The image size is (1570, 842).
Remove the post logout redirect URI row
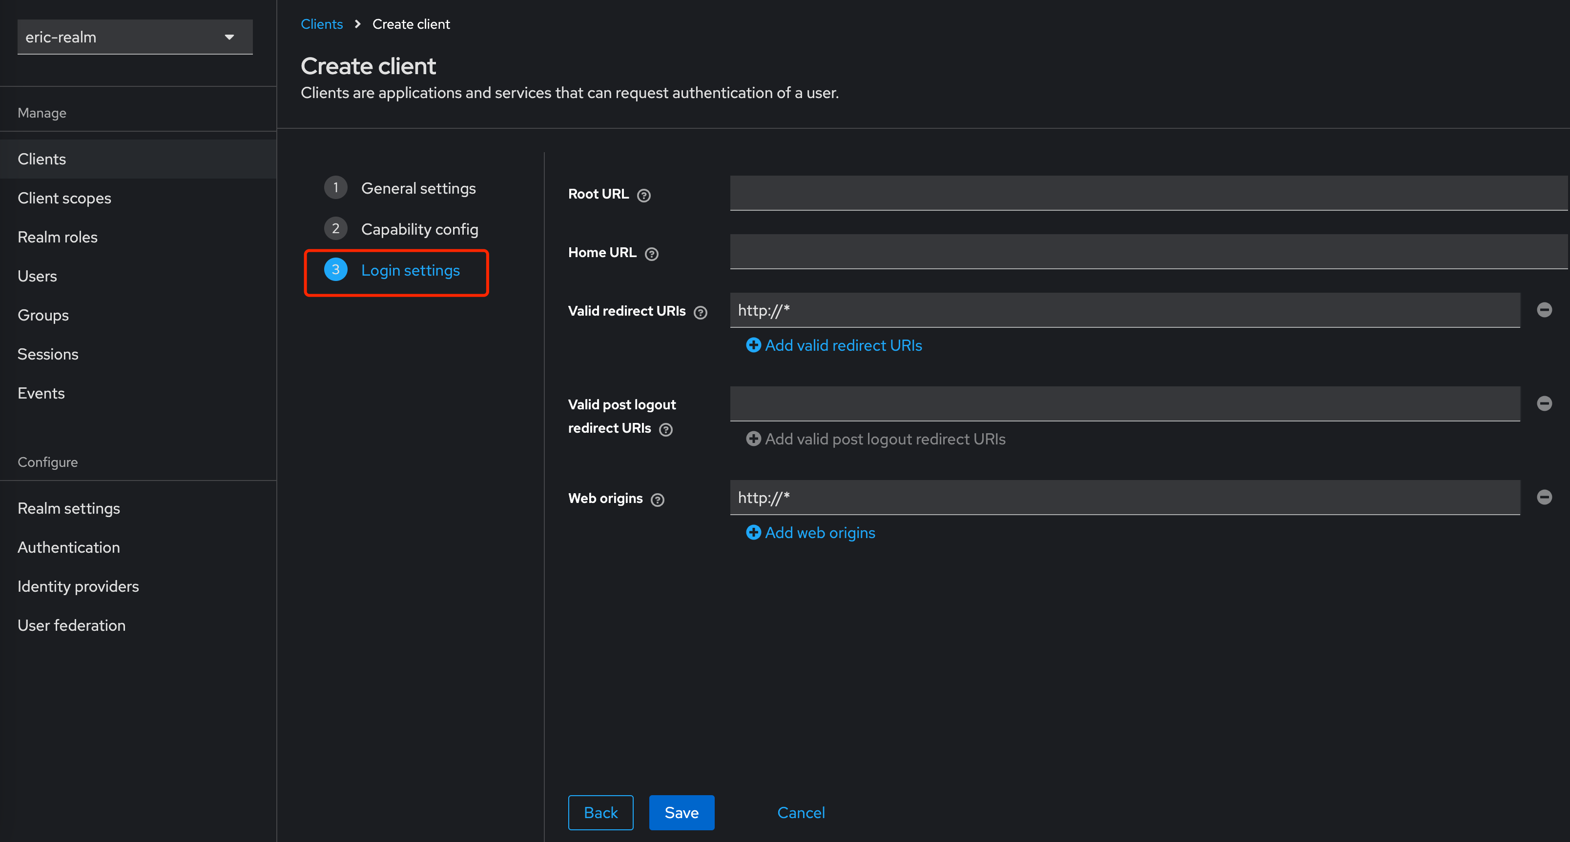click(1544, 403)
